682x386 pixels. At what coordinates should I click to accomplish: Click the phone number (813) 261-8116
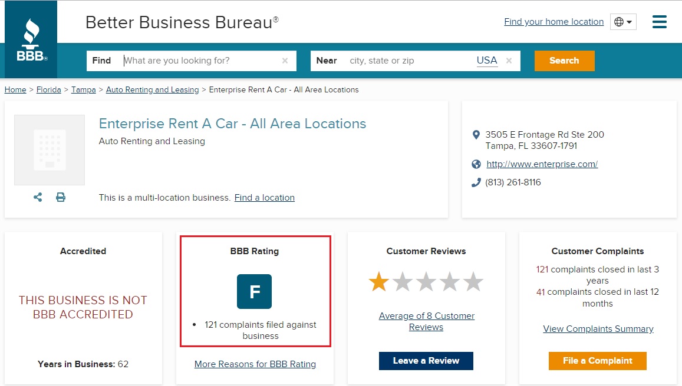pyautogui.click(x=513, y=182)
